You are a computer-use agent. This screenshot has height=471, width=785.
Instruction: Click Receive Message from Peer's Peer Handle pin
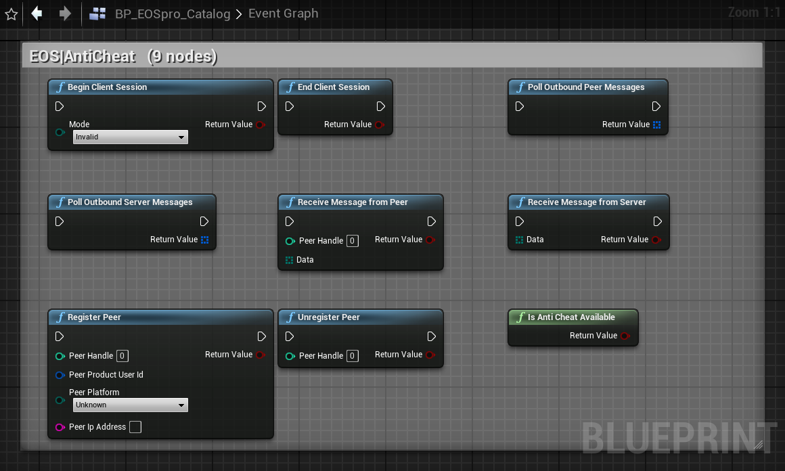290,241
